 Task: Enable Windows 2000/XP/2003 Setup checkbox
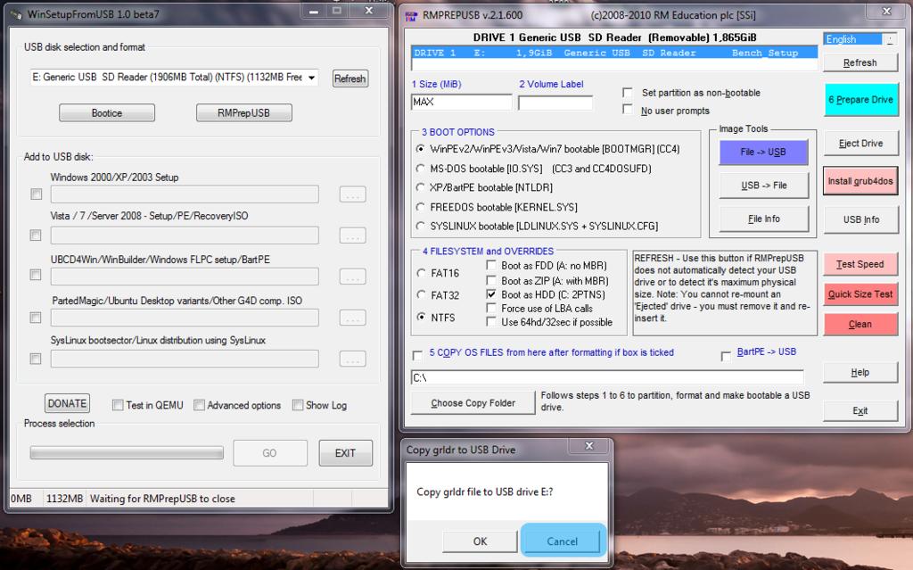click(x=36, y=194)
